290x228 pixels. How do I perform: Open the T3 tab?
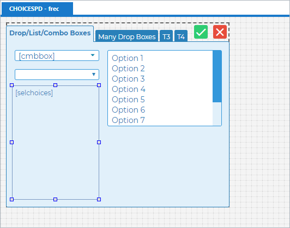point(166,36)
